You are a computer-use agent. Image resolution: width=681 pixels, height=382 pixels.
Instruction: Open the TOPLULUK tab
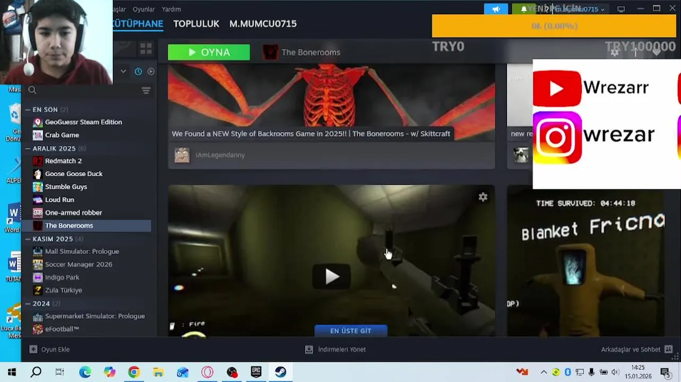pyautogui.click(x=196, y=24)
